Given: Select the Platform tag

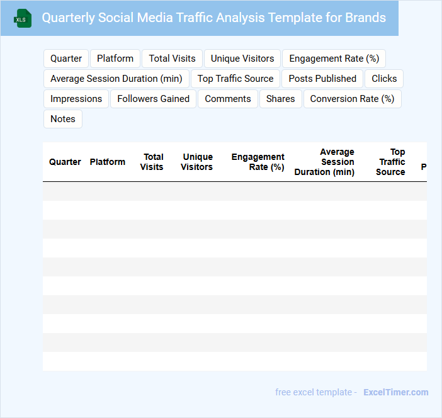Looking at the screenshot, I should (x=115, y=59).
